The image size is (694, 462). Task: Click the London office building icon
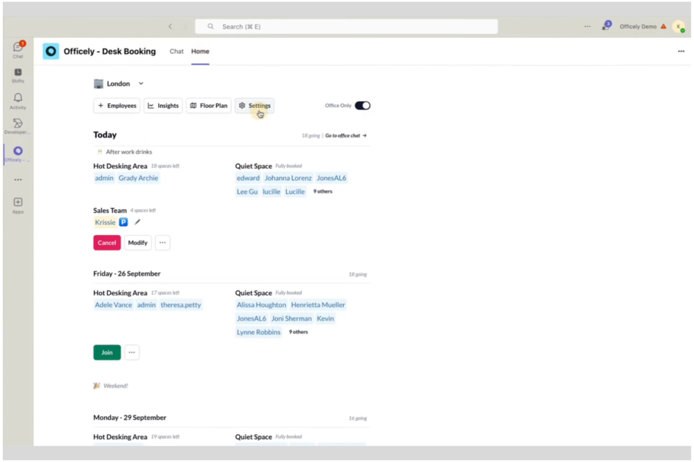(x=98, y=84)
